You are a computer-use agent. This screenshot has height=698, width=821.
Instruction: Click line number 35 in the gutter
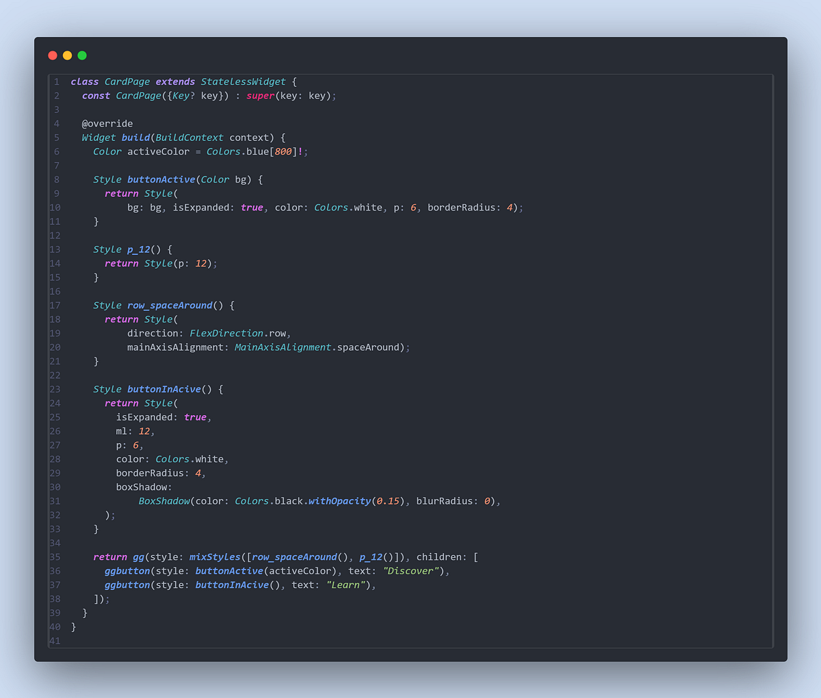point(54,556)
